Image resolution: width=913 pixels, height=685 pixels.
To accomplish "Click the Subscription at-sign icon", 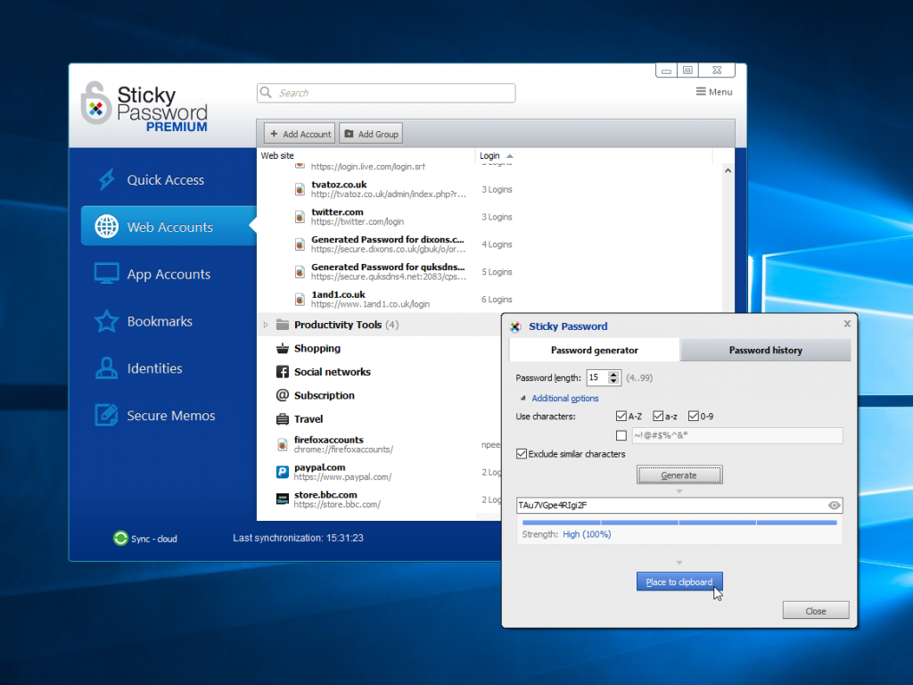I will coord(283,395).
